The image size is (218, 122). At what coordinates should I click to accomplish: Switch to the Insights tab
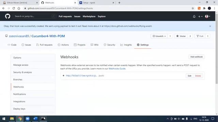(126, 45)
